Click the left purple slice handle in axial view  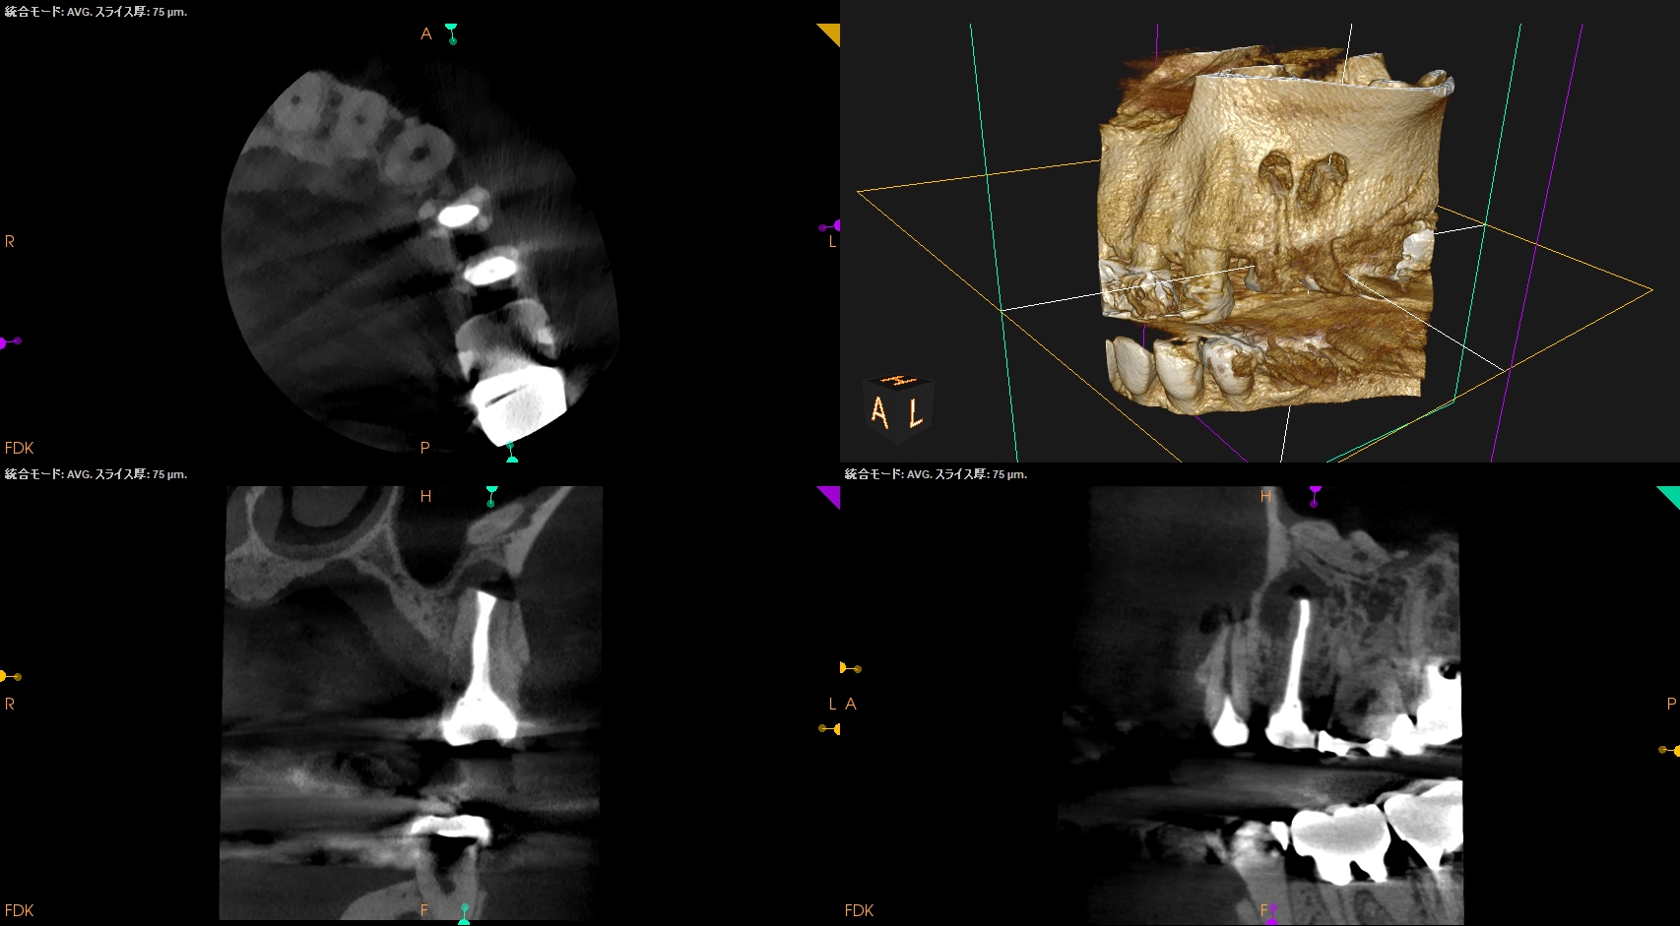pos(9,342)
